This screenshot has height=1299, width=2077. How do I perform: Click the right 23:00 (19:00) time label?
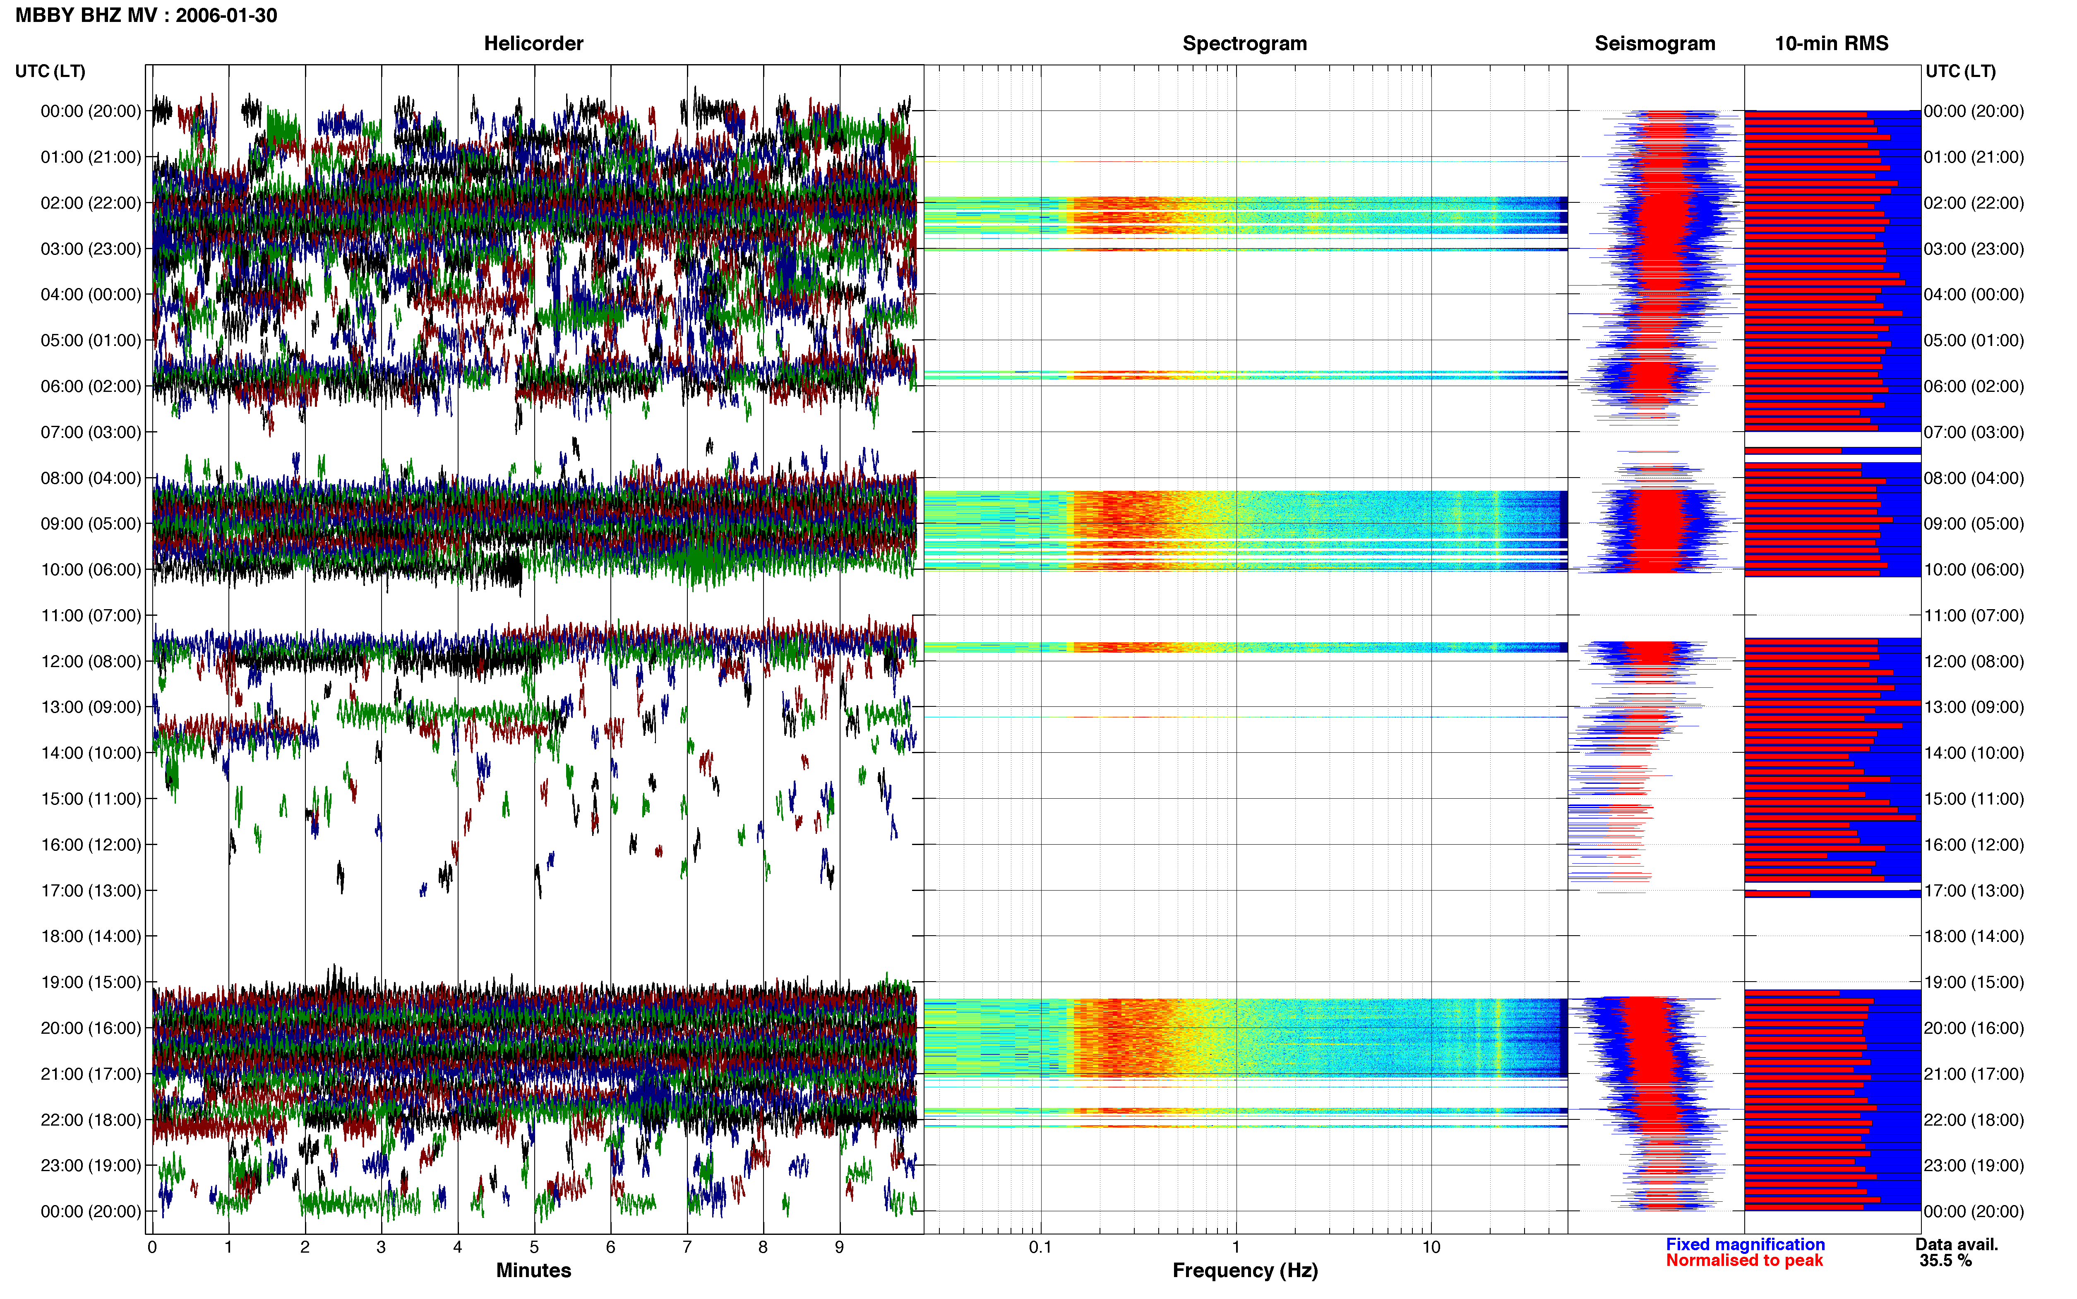(1974, 1166)
